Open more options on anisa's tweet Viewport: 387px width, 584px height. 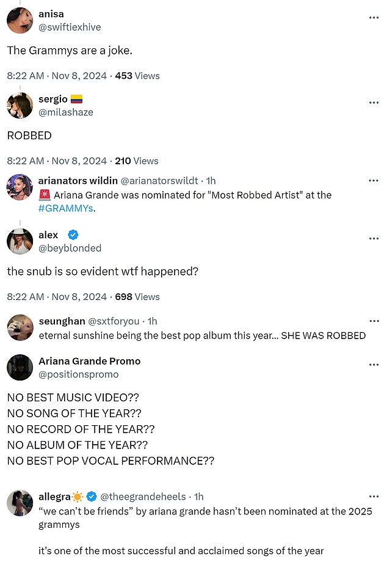coord(374,17)
